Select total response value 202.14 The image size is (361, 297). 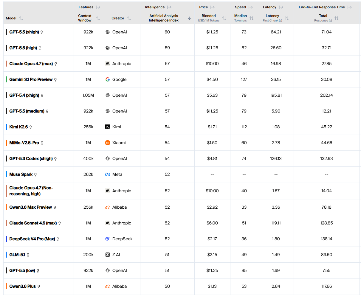pos(326,95)
